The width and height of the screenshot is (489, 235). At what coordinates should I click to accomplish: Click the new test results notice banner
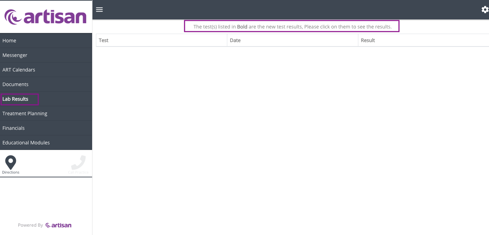292,27
